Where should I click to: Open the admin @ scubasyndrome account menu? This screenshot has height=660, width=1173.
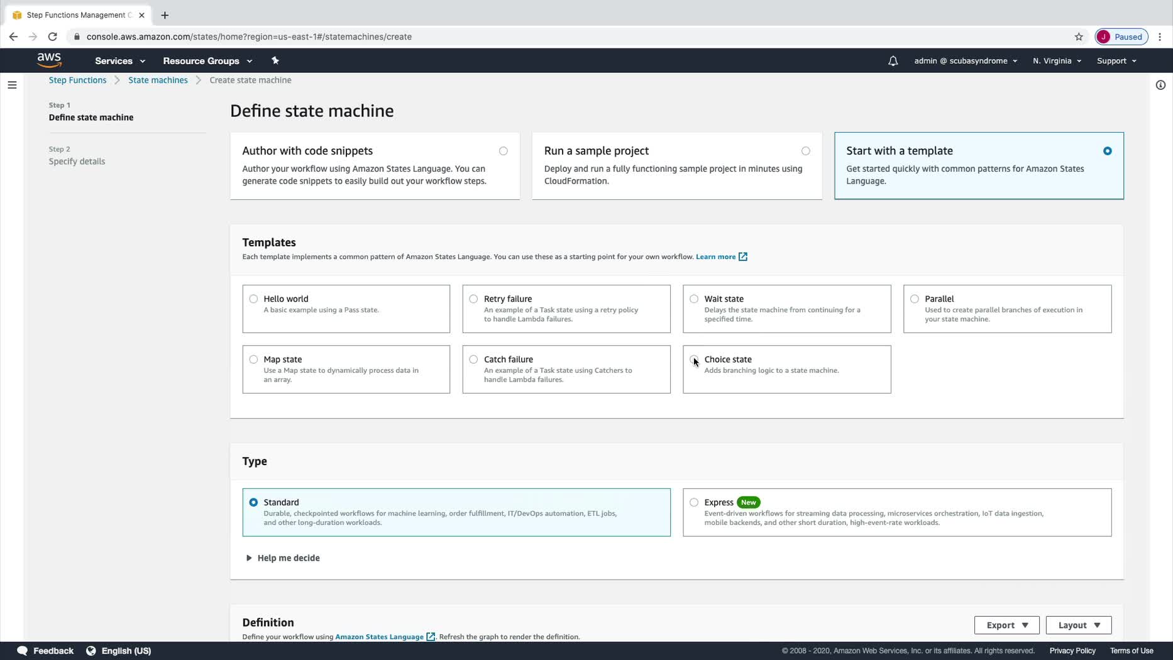(966, 60)
